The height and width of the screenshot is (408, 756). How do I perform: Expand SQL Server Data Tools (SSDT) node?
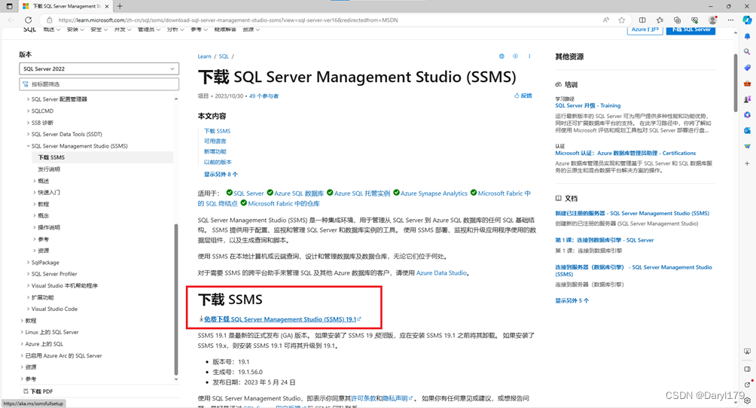click(x=28, y=134)
